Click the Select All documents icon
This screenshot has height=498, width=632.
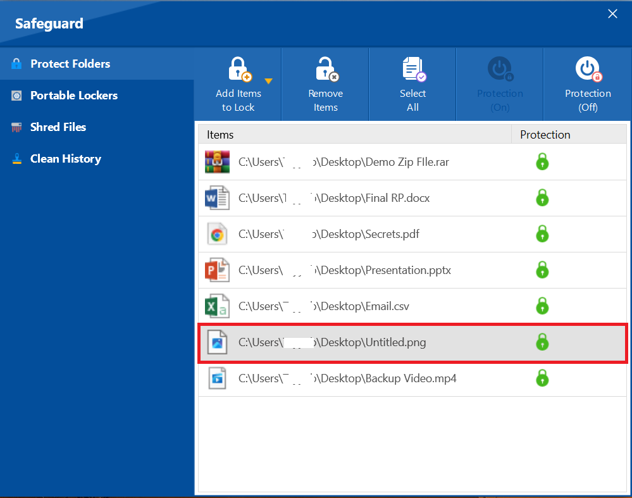coord(413,70)
